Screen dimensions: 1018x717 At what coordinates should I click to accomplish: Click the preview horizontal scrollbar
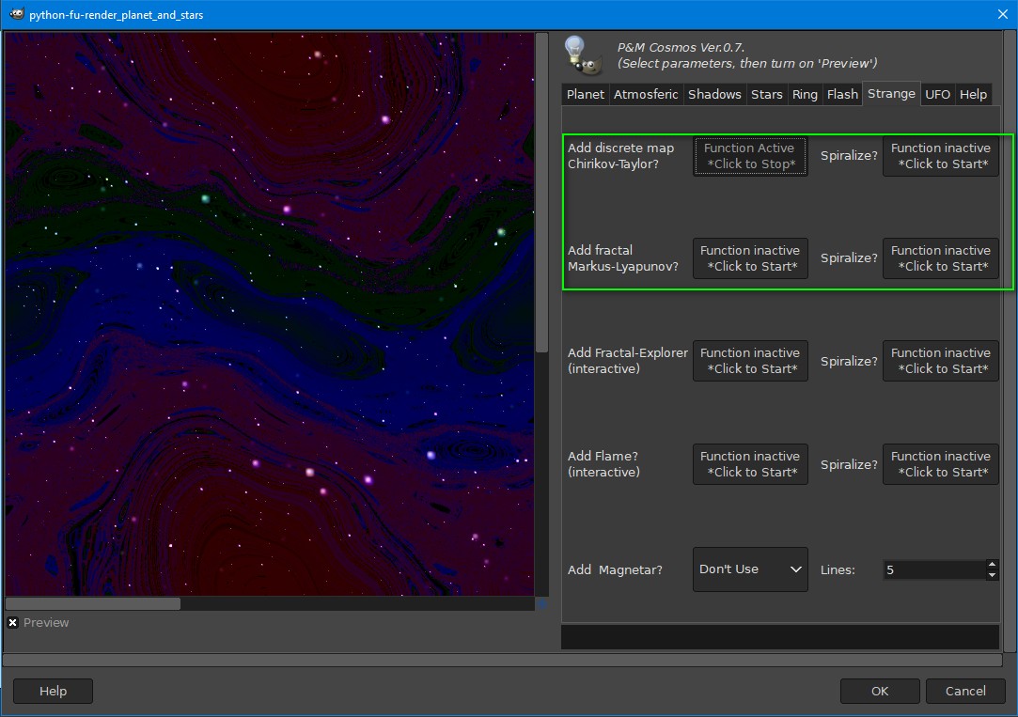(93, 604)
